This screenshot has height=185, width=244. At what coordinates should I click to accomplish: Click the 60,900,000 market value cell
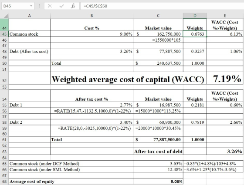158,122
